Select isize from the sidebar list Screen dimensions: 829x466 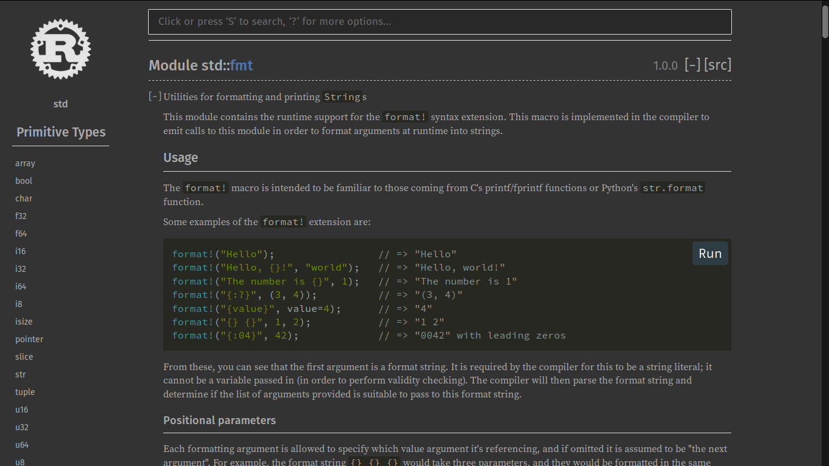(x=24, y=322)
